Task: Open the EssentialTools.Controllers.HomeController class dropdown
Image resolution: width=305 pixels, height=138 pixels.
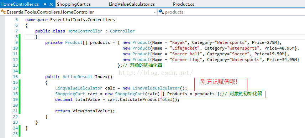Action: click(x=79, y=12)
